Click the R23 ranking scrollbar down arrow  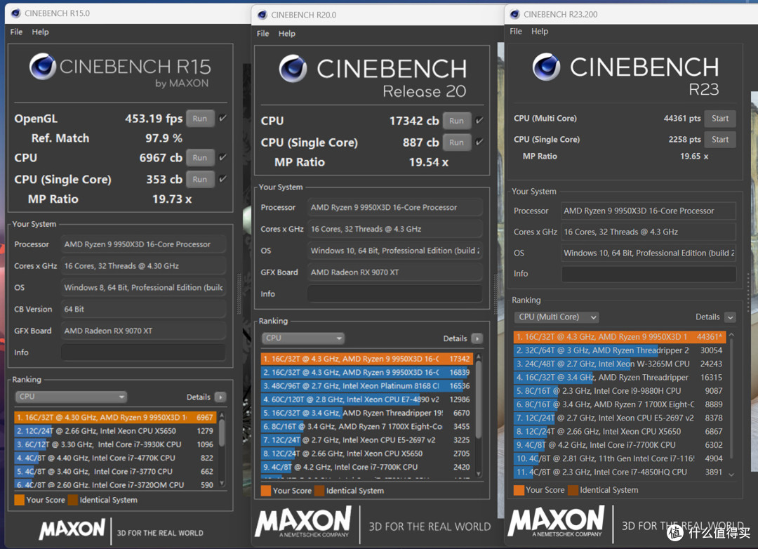[x=731, y=475]
